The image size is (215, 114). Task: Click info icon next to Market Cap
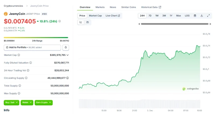[19, 55]
